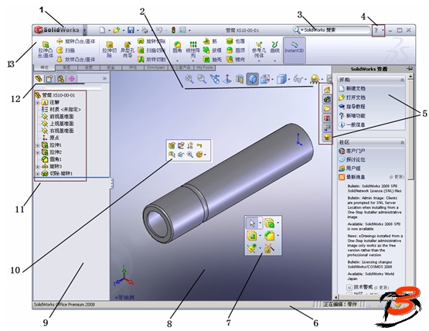
Task: Toggle the Instant3D button
Action: tap(295, 50)
